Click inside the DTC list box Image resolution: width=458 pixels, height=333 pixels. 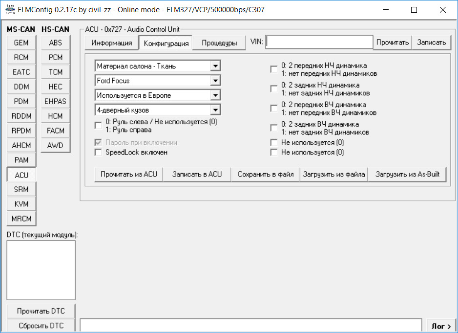(41, 270)
